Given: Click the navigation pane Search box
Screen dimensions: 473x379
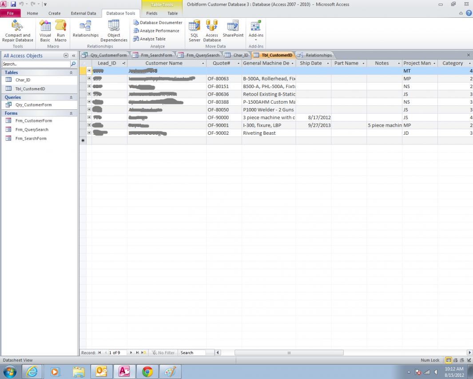Looking at the screenshot, I should click(36, 64).
